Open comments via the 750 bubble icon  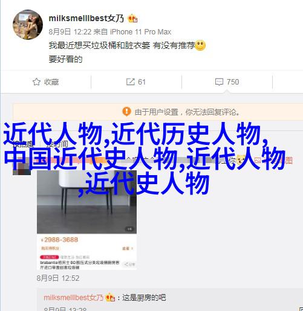point(219,82)
